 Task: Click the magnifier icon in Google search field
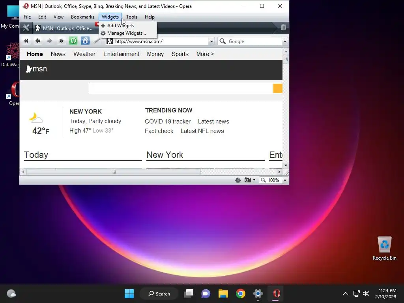pyautogui.click(x=223, y=41)
